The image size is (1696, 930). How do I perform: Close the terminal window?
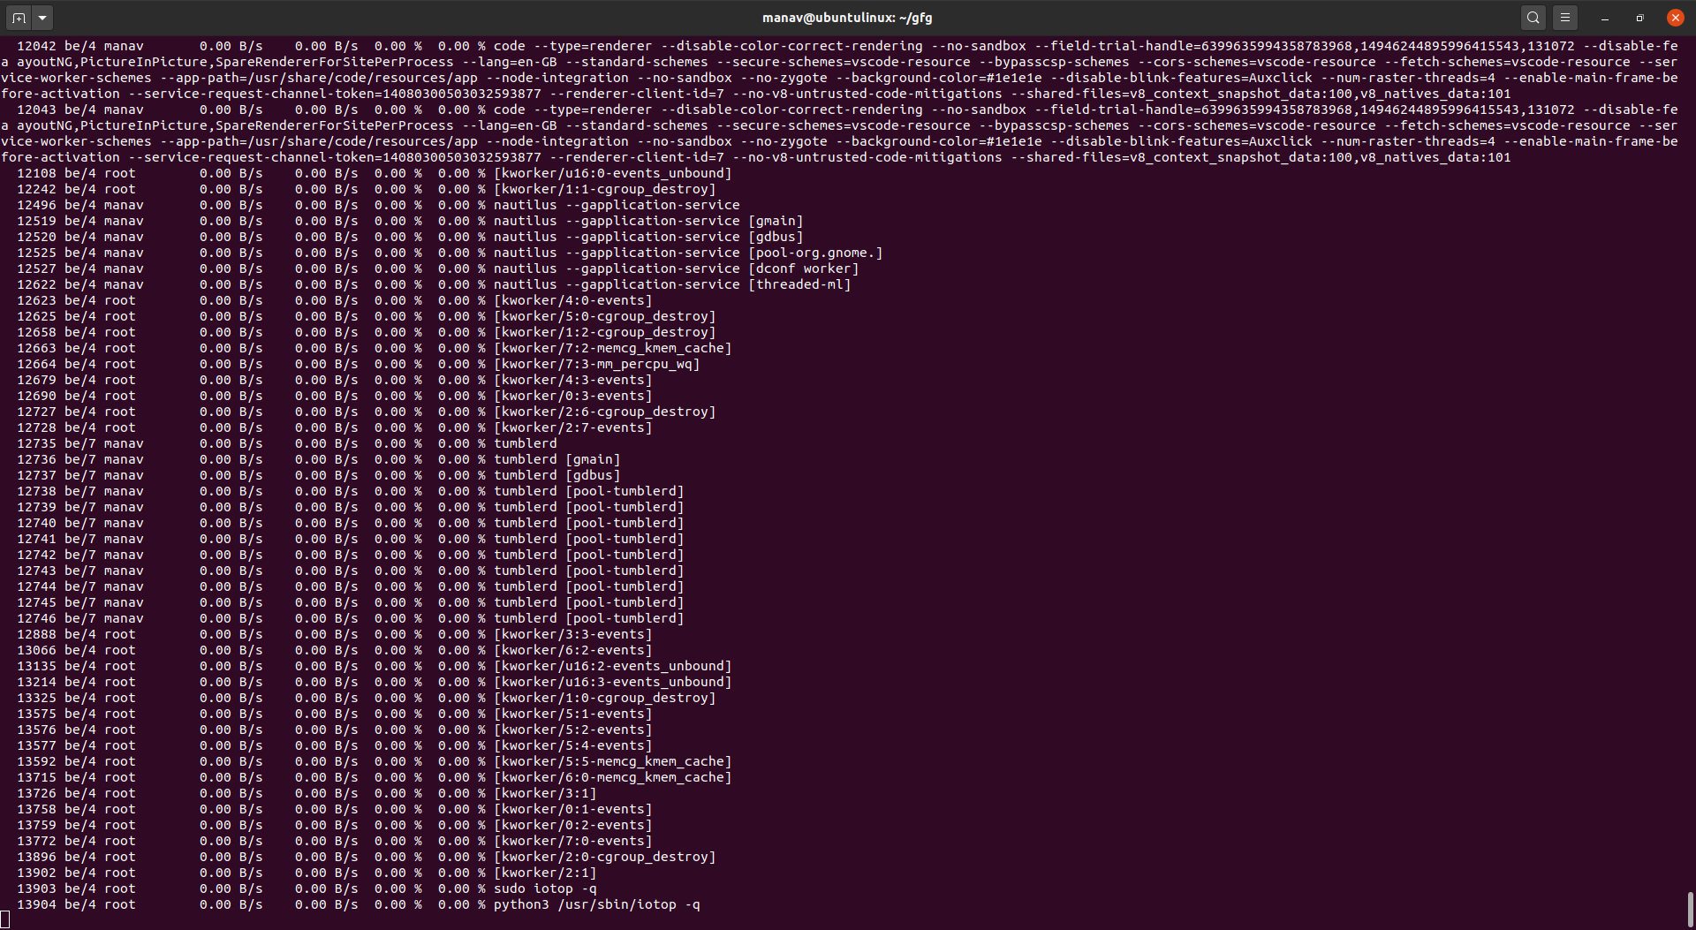pos(1675,18)
